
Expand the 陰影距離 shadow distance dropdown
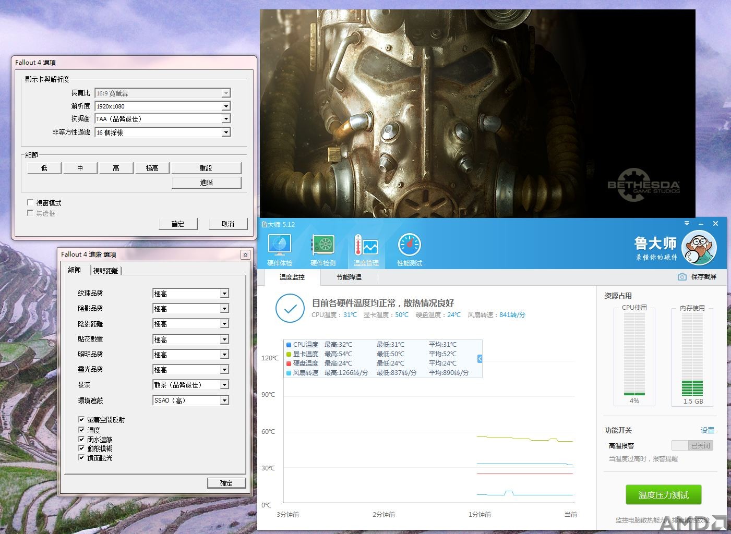point(190,324)
